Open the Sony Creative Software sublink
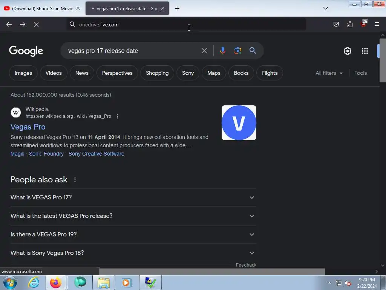The image size is (386, 290). [x=96, y=154]
